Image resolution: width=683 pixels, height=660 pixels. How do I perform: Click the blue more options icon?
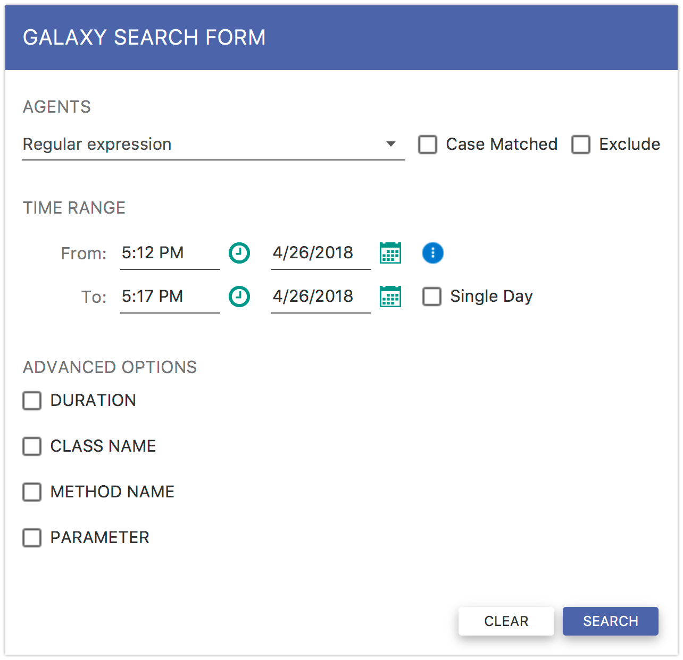tap(433, 253)
